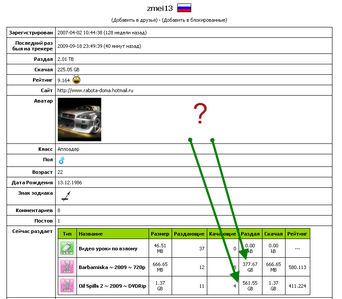Click the Добавить в блокированные link
This screenshot has width=342, height=299.
[194, 20]
